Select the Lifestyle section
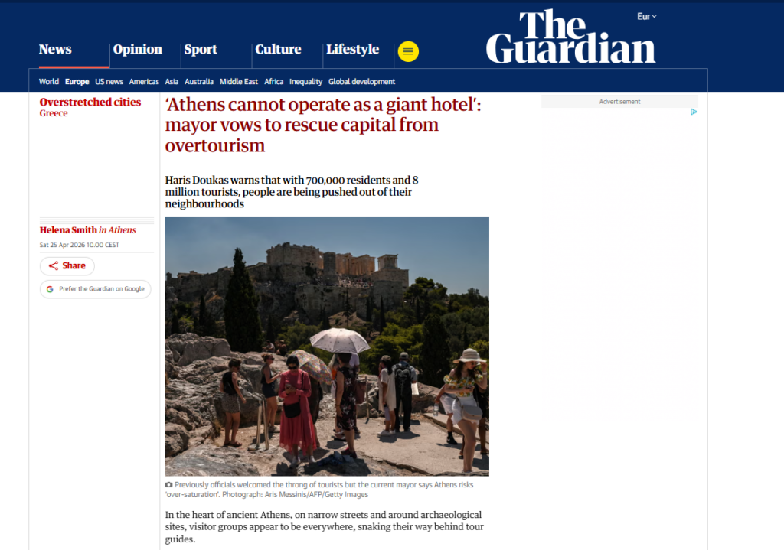This screenshot has height=550, width=784. tap(352, 50)
